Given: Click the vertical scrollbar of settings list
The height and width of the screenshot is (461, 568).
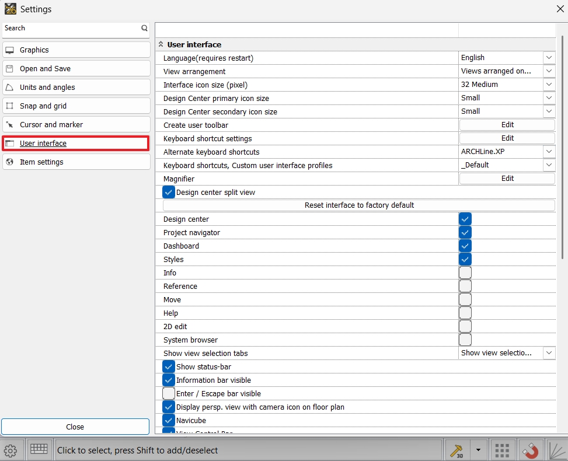Looking at the screenshot, I should pyautogui.click(x=563, y=146).
